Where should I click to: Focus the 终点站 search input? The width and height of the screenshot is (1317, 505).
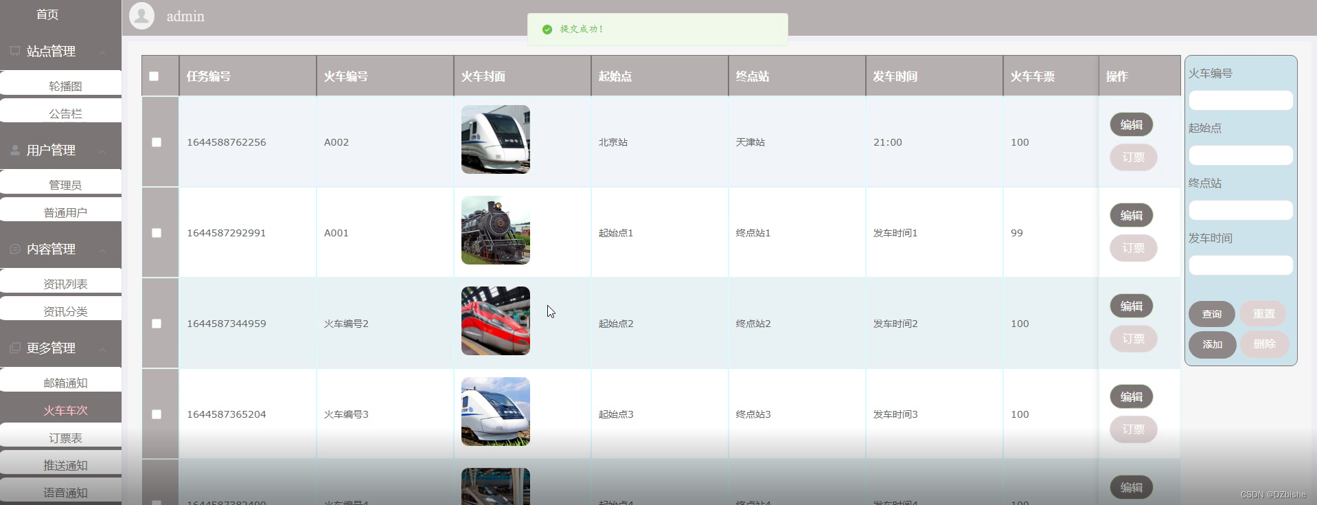point(1241,210)
